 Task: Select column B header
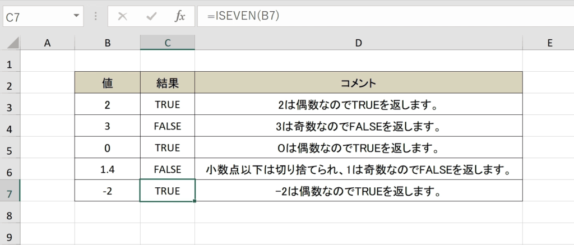tap(107, 43)
